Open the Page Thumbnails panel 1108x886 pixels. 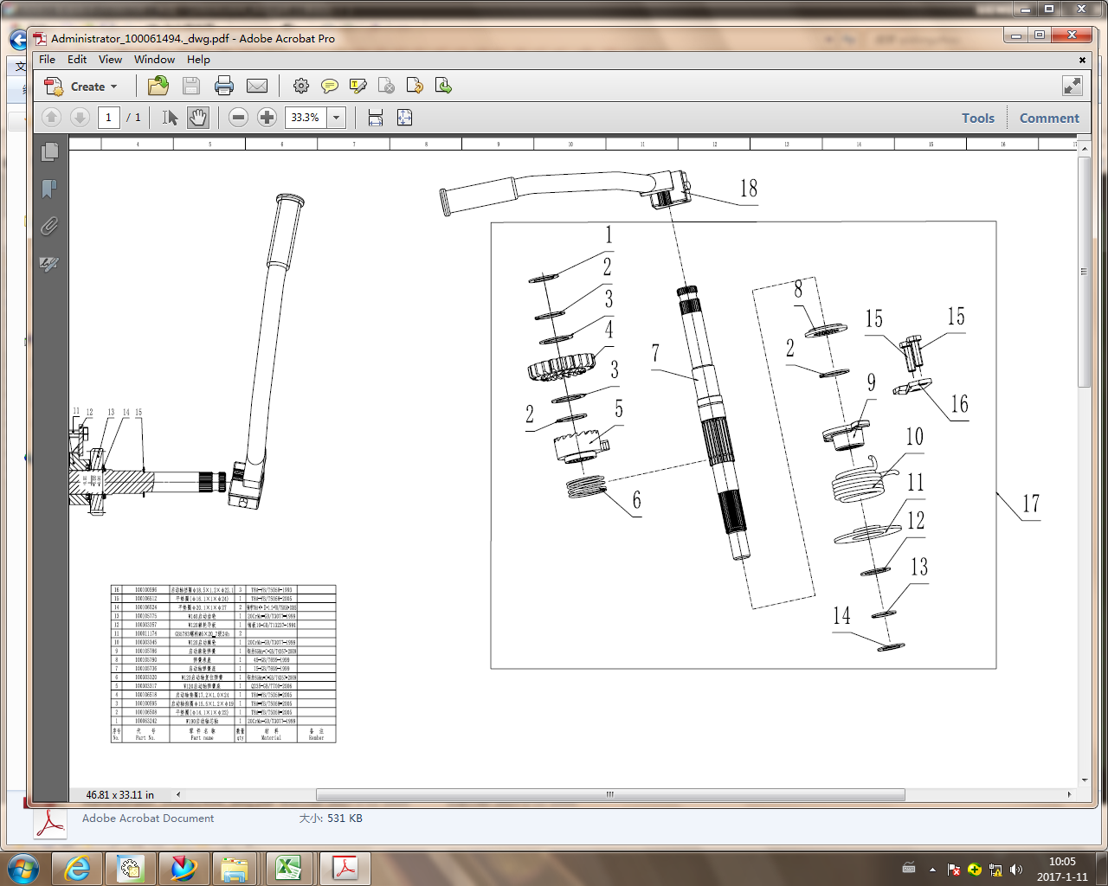[x=49, y=151]
